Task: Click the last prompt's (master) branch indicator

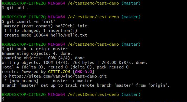Action: pos(131,94)
